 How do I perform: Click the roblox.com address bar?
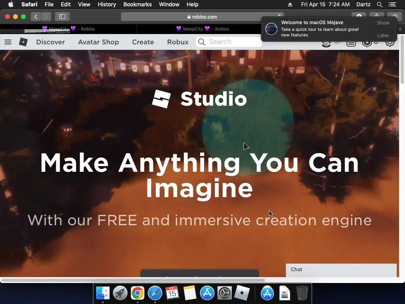(202, 17)
